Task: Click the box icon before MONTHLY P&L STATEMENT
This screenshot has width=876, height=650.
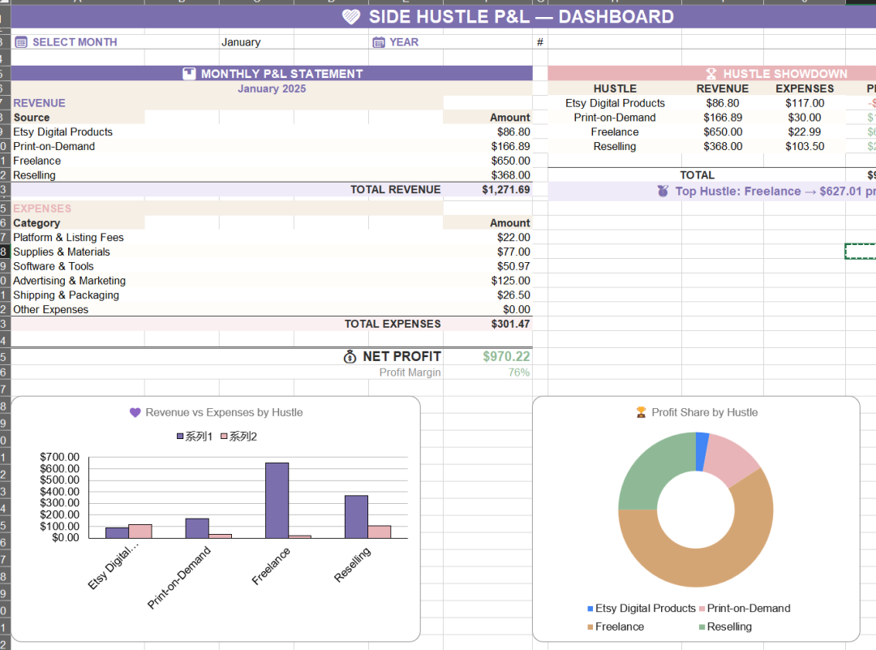Action: pyautogui.click(x=189, y=74)
